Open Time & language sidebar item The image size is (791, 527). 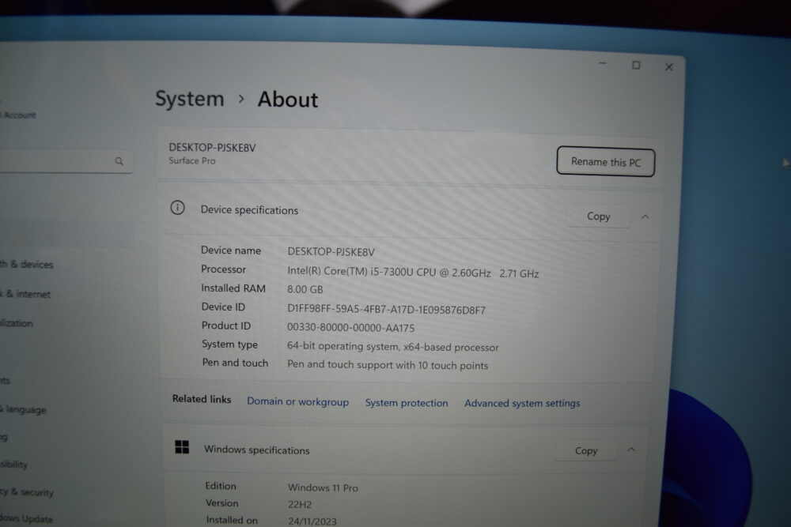click(23, 409)
